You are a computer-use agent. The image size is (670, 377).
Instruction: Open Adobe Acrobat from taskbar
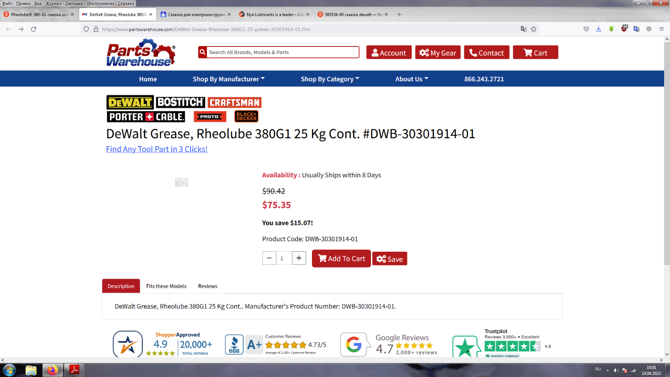pyautogui.click(x=75, y=370)
